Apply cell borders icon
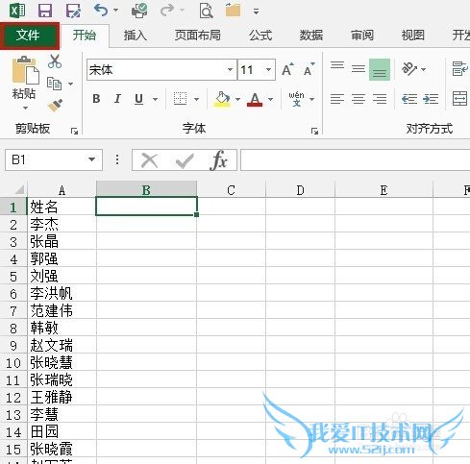The image size is (470, 464). (180, 99)
